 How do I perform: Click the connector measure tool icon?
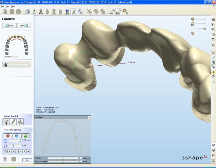pyautogui.click(x=213, y=57)
